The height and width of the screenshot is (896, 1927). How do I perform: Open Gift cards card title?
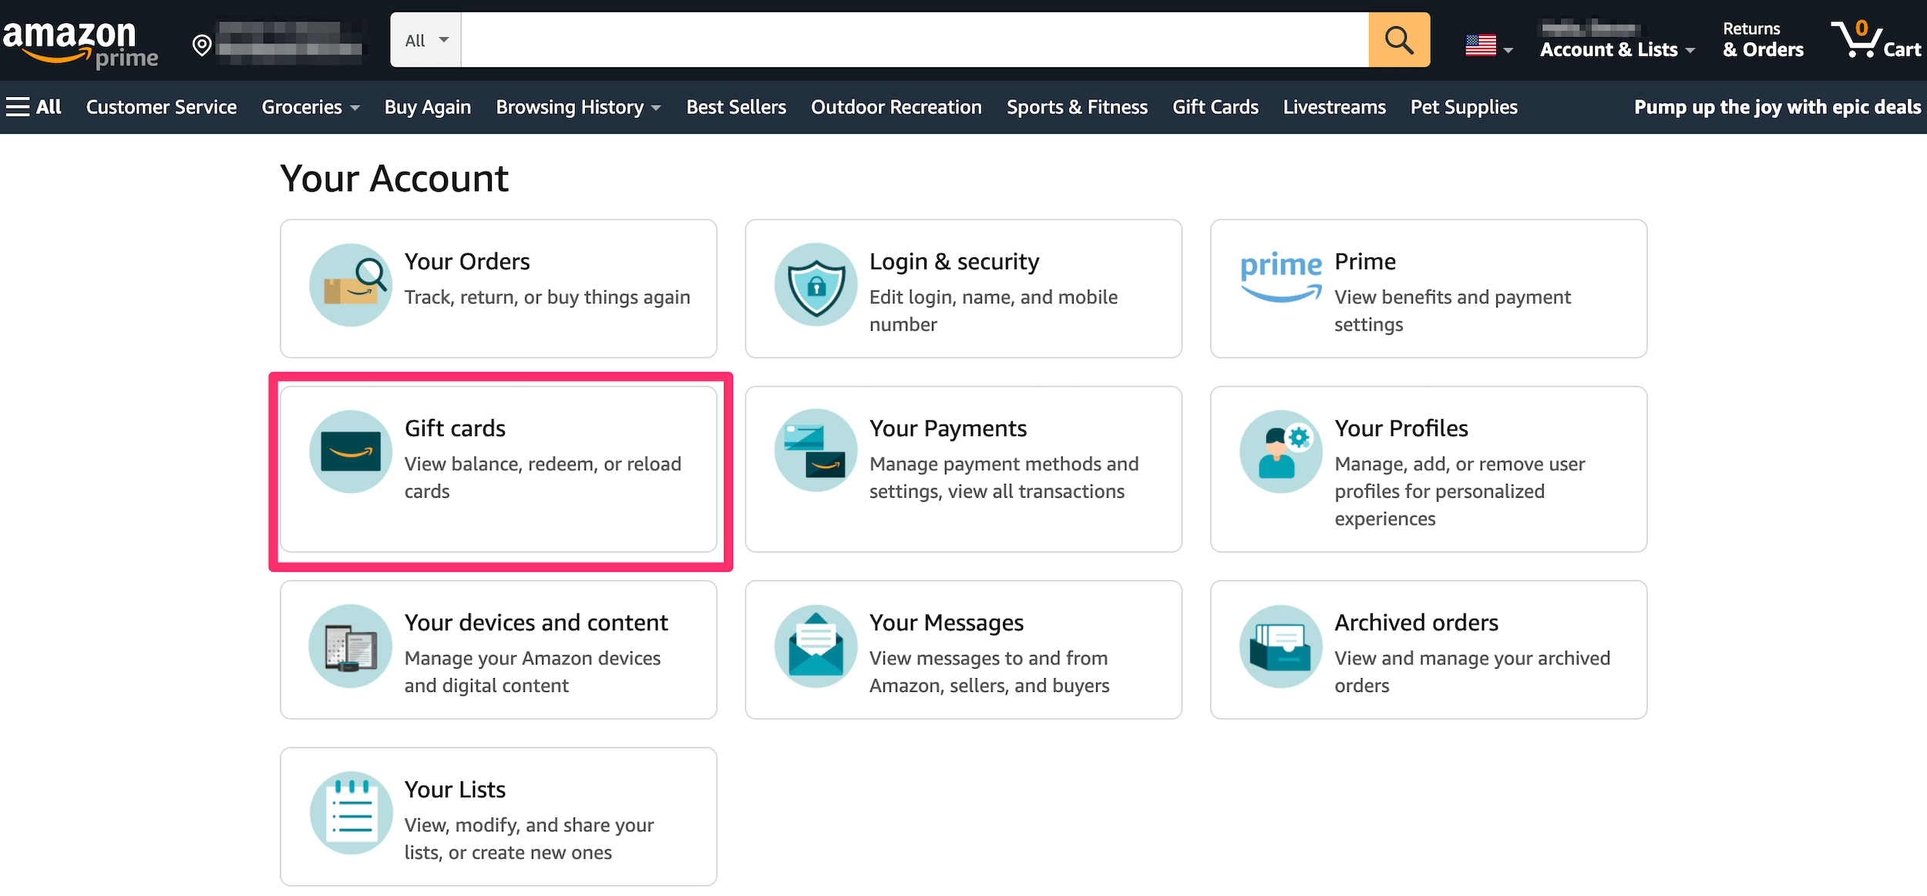click(455, 428)
